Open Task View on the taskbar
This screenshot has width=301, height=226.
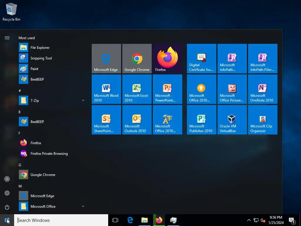point(115,220)
